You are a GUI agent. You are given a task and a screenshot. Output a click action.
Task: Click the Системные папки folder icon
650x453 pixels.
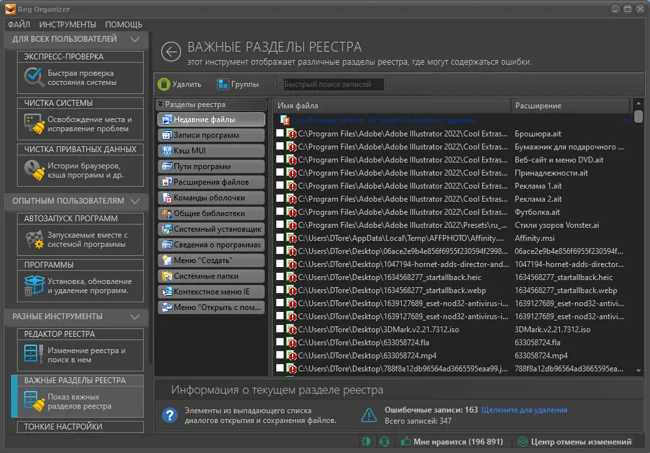[x=167, y=275]
